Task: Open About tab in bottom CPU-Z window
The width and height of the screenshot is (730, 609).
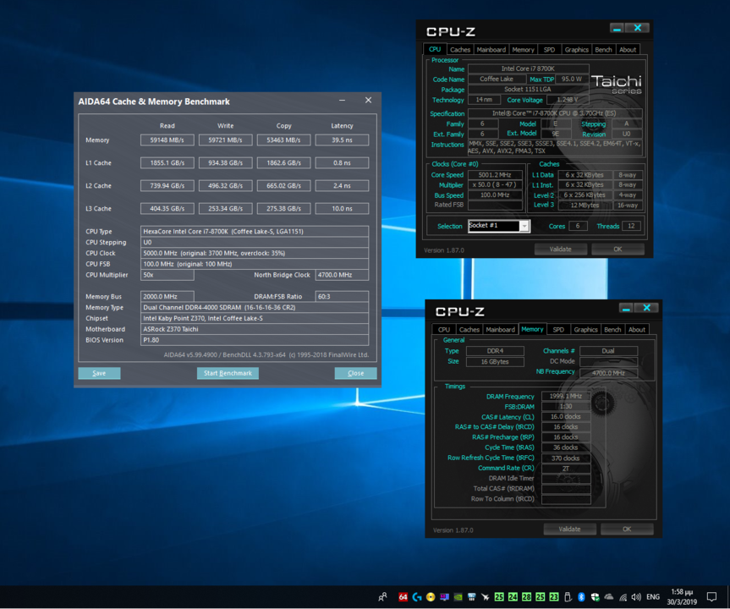Action: 637,329
